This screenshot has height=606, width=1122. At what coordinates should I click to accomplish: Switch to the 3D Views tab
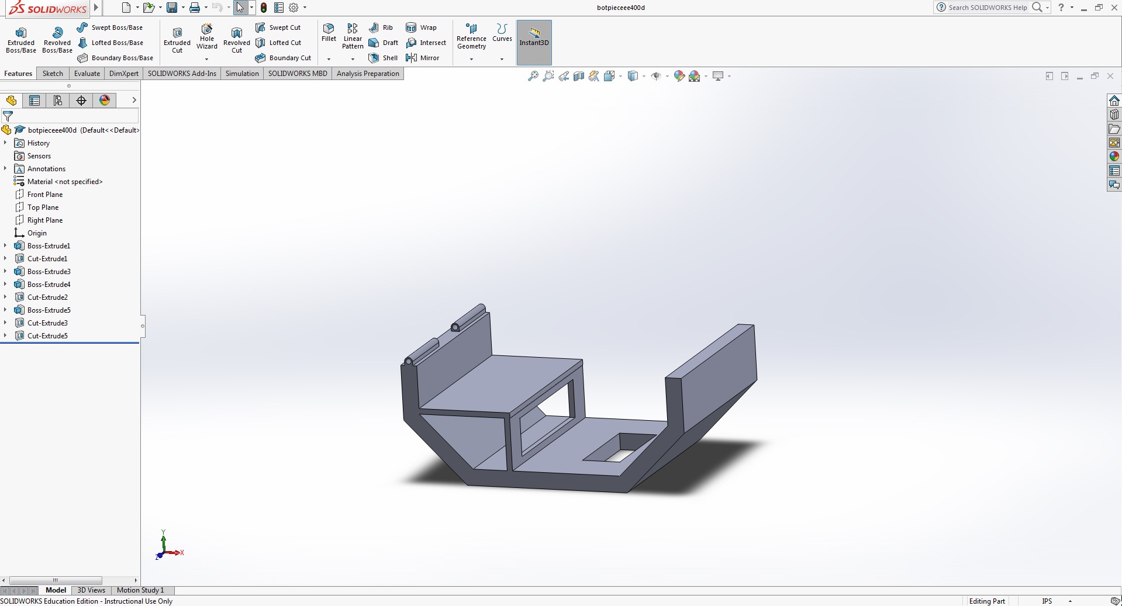tap(91, 590)
